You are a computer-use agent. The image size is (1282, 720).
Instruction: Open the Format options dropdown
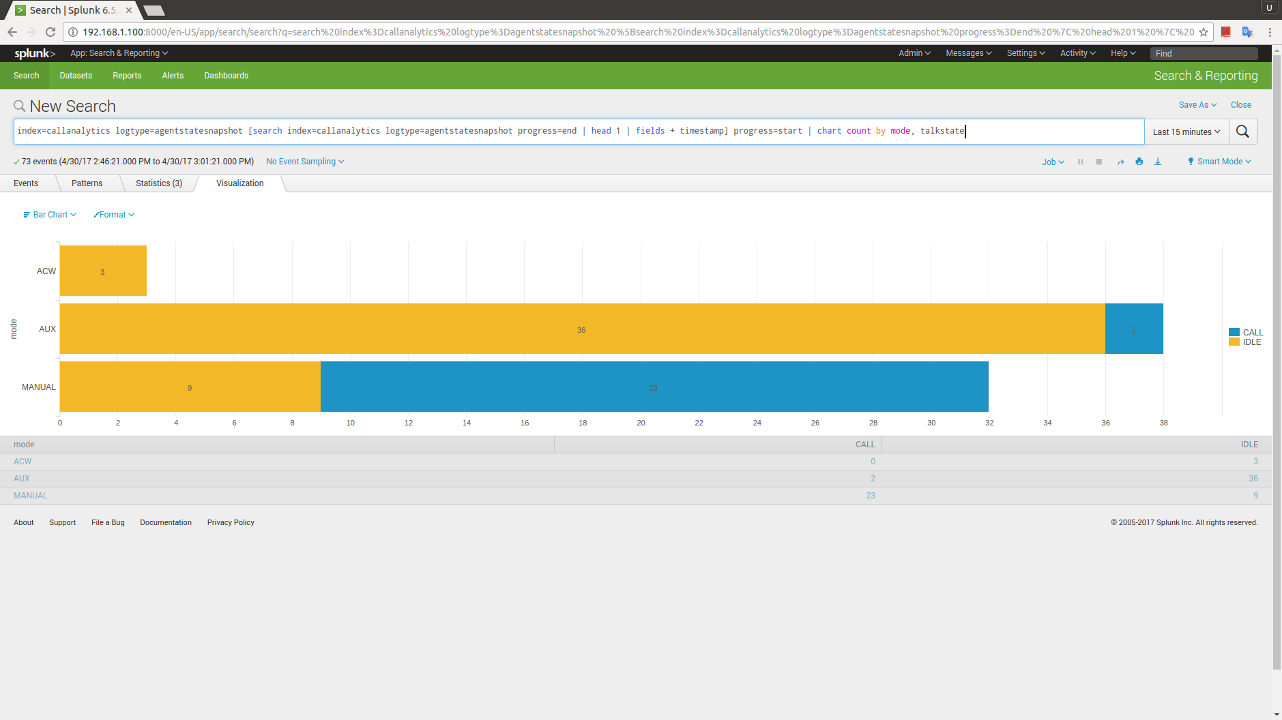pyautogui.click(x=114, y=215)
